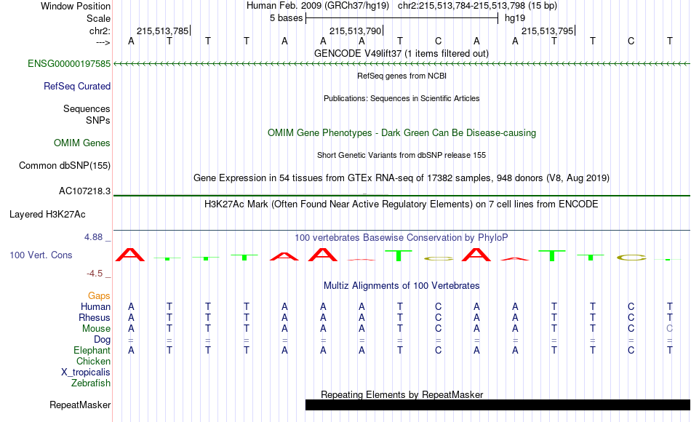The image size is (691, 422).
Task: Click the GTEx Gene Expression track title
Action: point(402,178)
